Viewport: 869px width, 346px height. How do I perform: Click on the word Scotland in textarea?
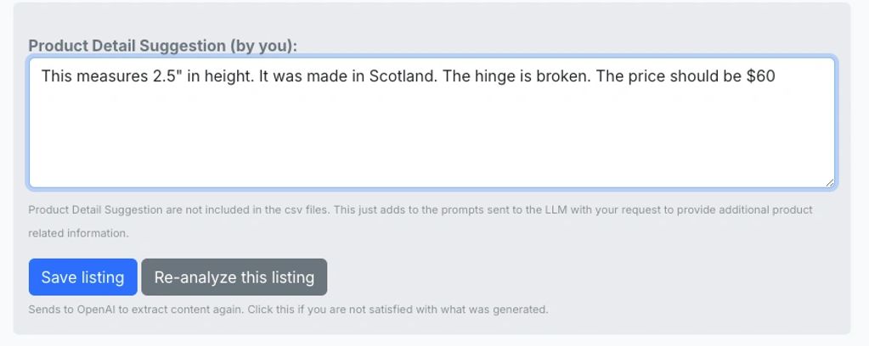401,75
